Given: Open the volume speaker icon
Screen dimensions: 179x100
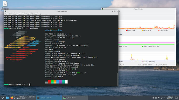Looking at the screenshot, I should click(159, 98).
